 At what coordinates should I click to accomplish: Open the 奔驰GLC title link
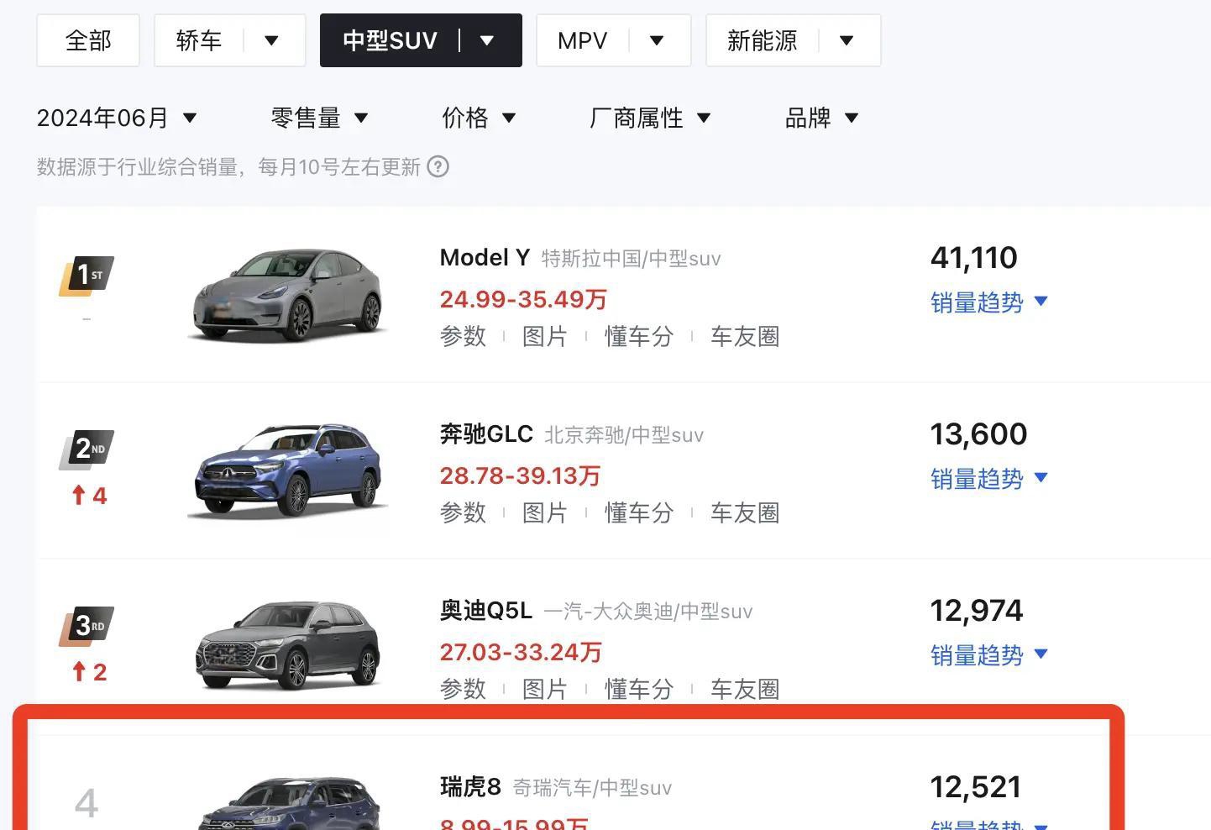coord(486,434)
